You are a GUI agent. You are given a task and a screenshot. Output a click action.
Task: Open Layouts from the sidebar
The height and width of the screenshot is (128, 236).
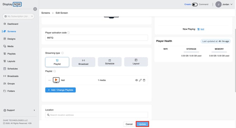click(11, 61)
